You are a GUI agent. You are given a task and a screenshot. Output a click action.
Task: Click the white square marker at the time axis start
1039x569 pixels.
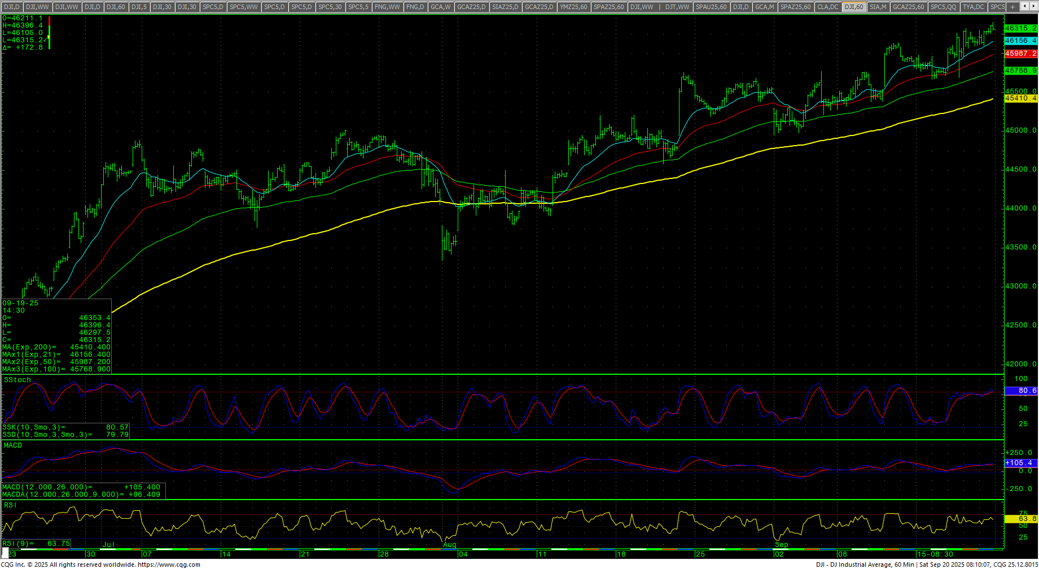coord(5,554)
